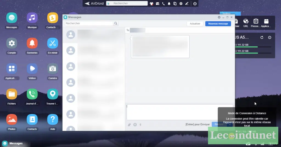Refresh device info with the circular arrow
The width and height of the screenshot is (281, 147).
[262, 37]
